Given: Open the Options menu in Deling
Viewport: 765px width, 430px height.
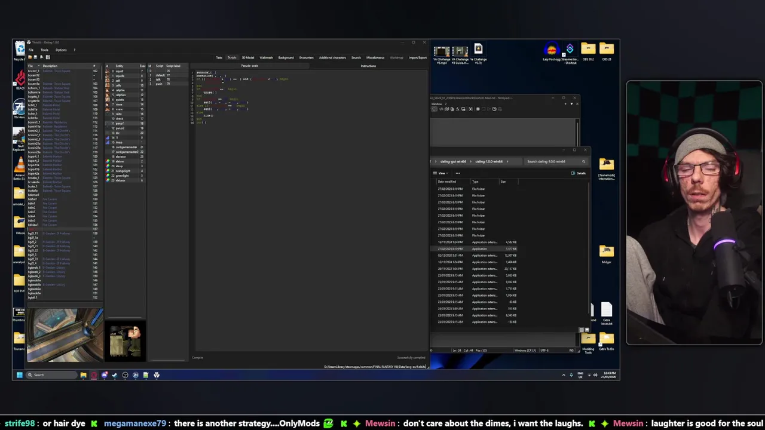Looking at the screenshot, I should (61, 50).
